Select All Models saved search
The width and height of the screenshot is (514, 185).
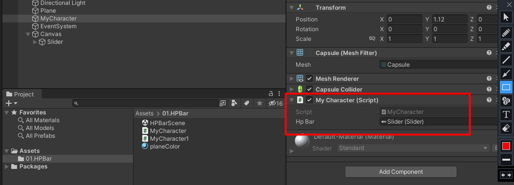pos(40,128)
